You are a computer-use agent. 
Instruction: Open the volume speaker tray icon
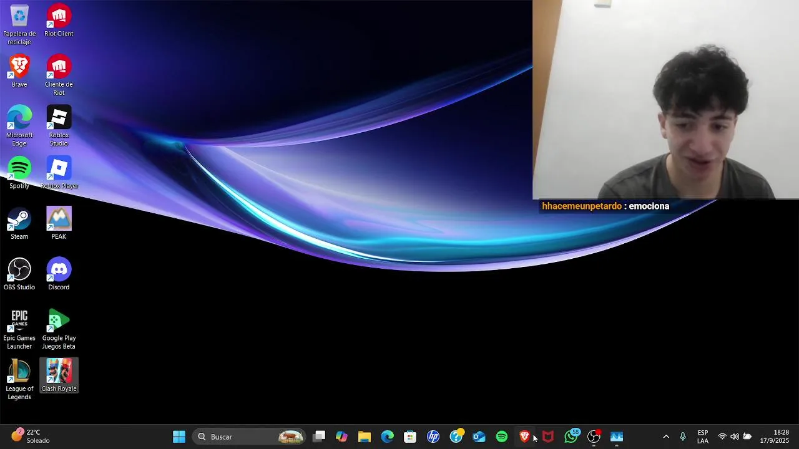(735, 437)
